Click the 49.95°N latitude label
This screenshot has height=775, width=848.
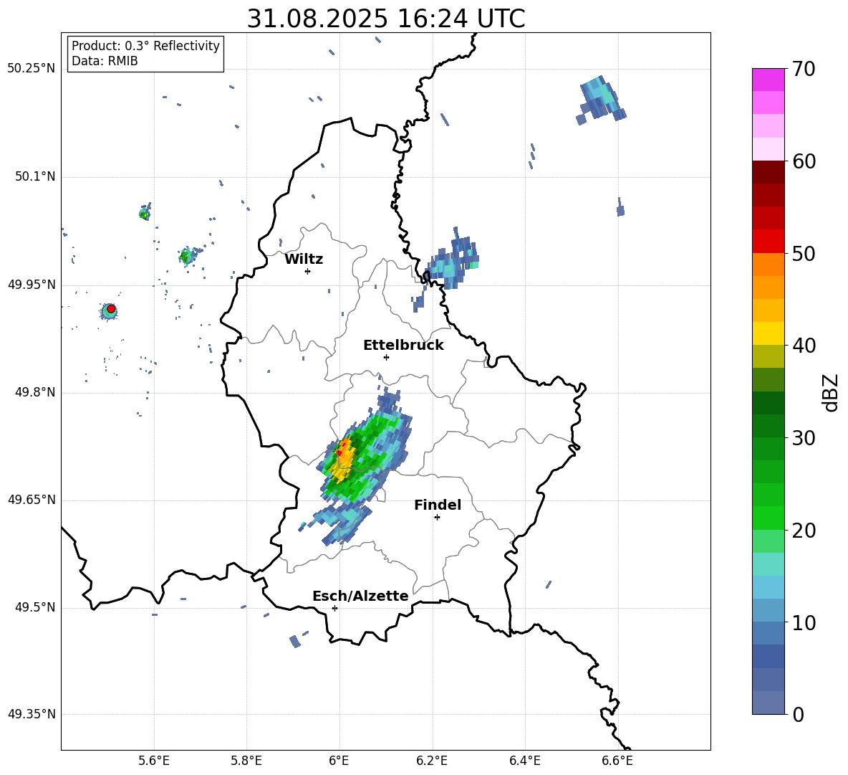click(x=32, y=285)
